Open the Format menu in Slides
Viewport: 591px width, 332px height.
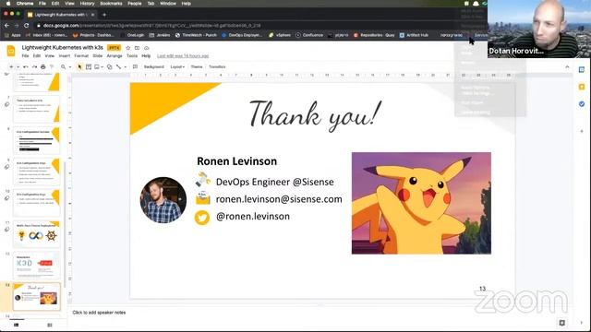coord(81,55)
